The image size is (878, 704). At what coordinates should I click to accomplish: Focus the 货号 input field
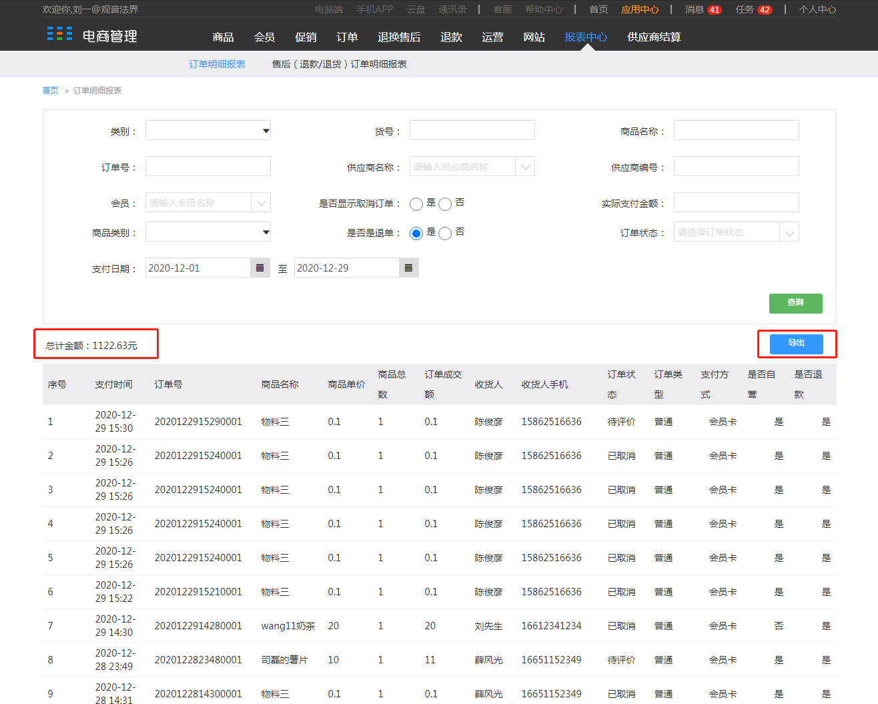472,130
